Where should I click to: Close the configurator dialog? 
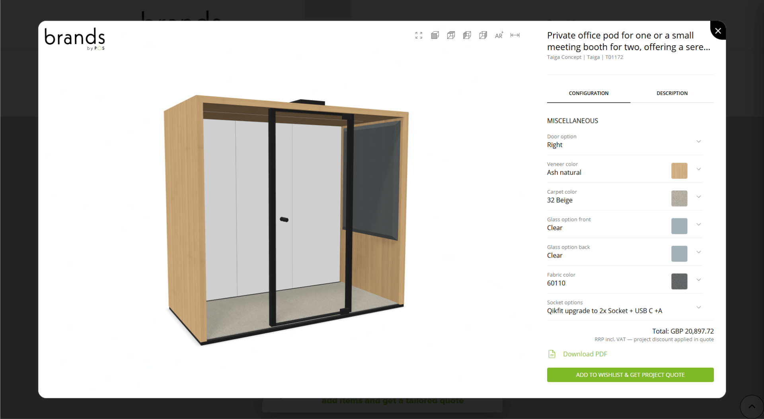(x=718, y=31)
